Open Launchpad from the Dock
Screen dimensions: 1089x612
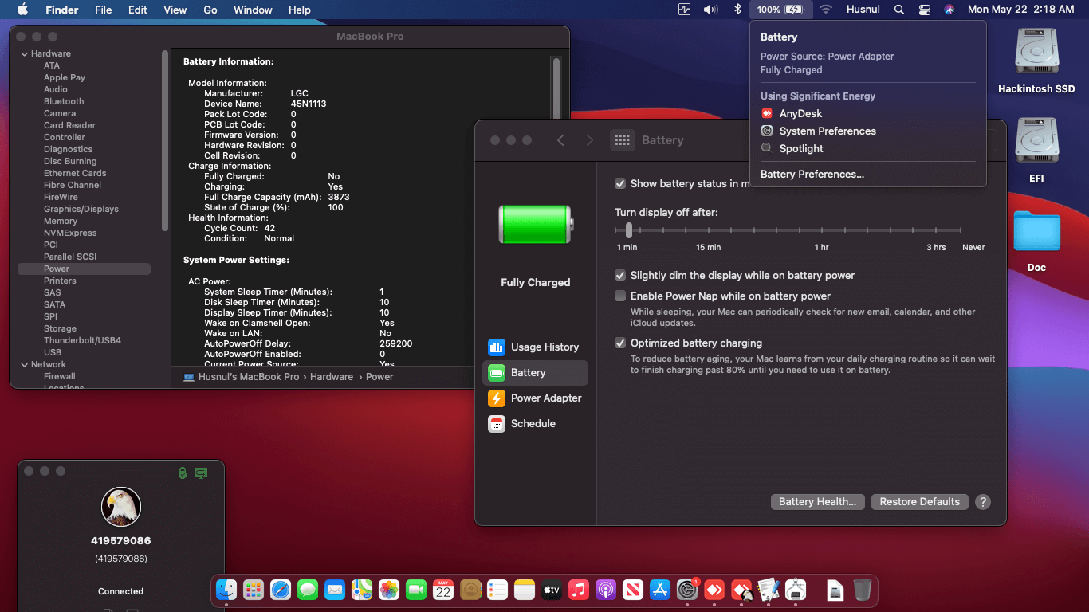click(254, 590)
